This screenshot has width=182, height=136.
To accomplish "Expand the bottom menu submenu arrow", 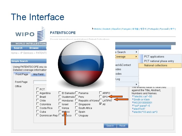I will [x=136, y=84].
